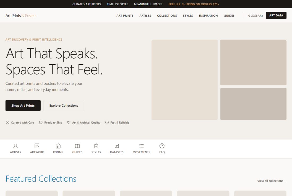Viewport: 292px width, 196px height.
Task: Click the Curated Art Prints banner text
Action: [87, 4]
